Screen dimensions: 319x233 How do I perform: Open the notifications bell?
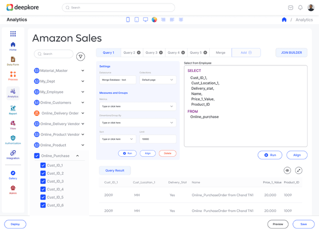click(x=300, y=8)
